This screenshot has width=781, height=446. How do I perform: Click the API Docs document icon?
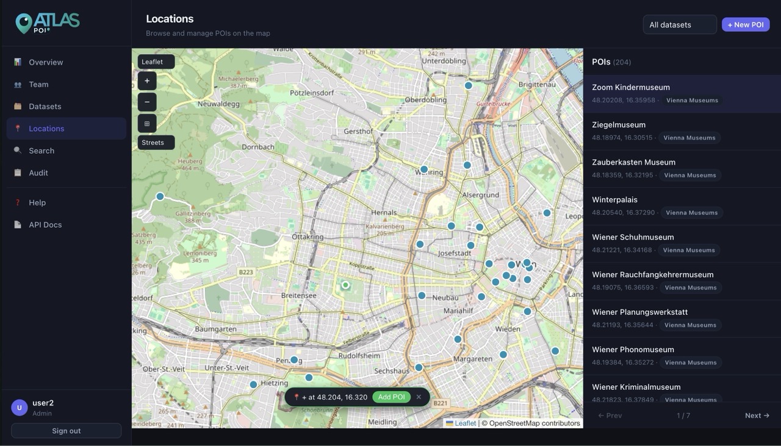coord(18,224)
